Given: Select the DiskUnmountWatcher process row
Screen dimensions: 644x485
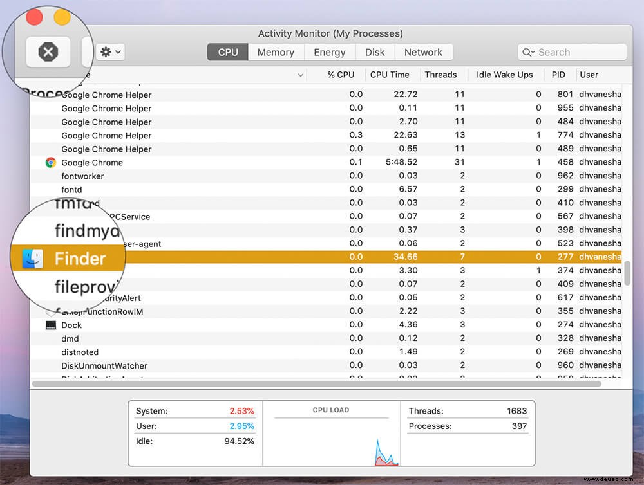Looking at the screenshot, I should [x=326, y=365].
